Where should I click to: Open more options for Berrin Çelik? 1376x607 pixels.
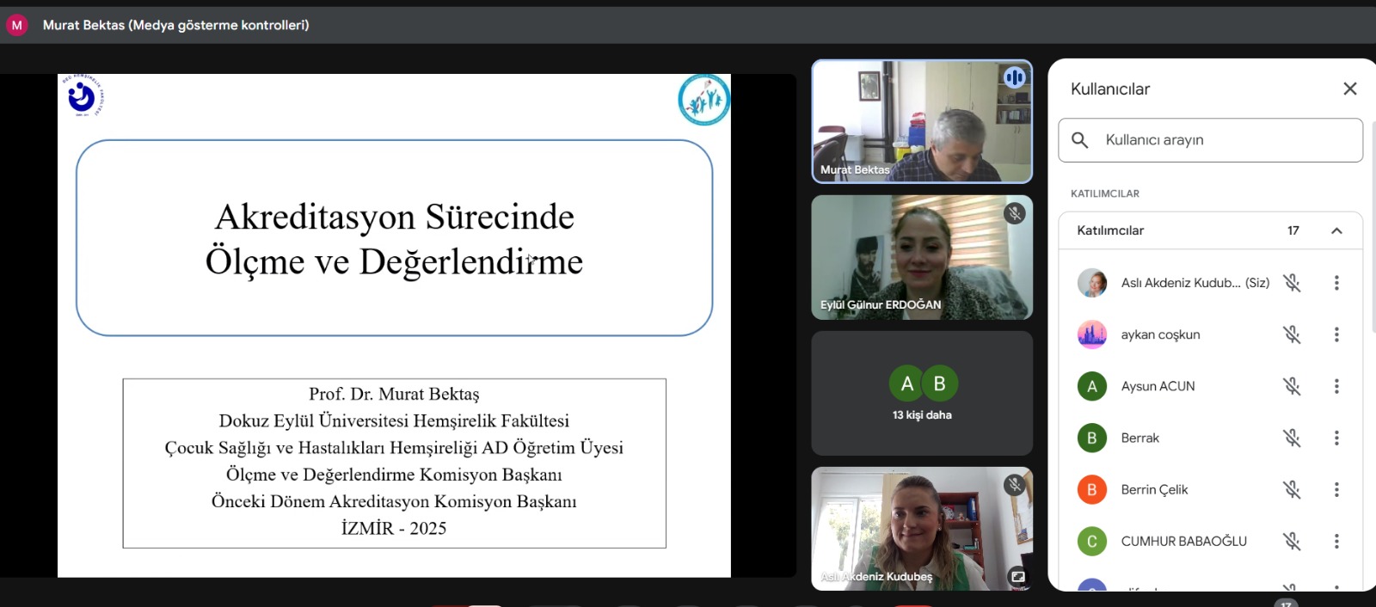1336,489
